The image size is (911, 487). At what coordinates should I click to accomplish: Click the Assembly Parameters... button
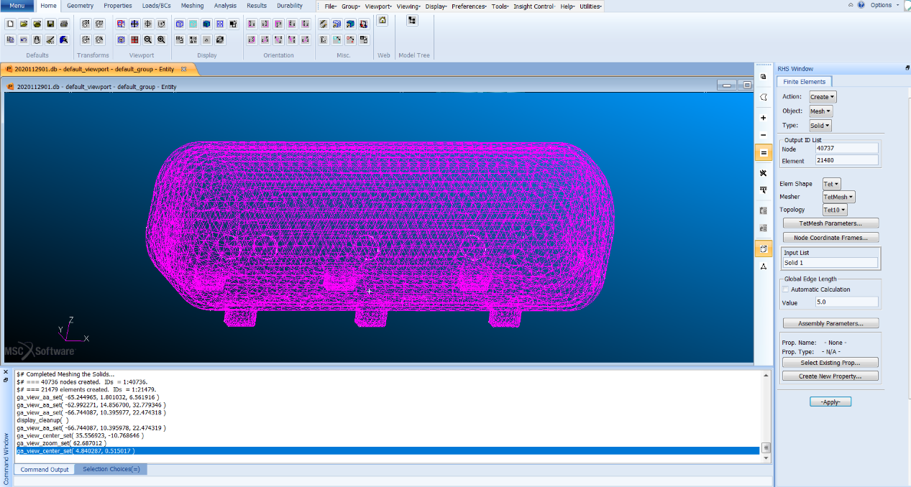(x=830, y=323)
